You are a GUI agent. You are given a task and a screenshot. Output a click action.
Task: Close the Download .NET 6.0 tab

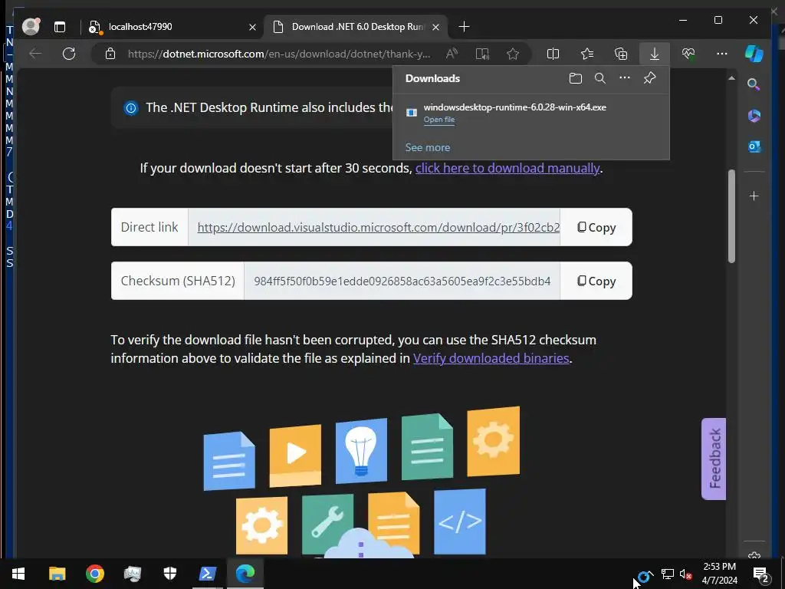click(x=435, y=27)
